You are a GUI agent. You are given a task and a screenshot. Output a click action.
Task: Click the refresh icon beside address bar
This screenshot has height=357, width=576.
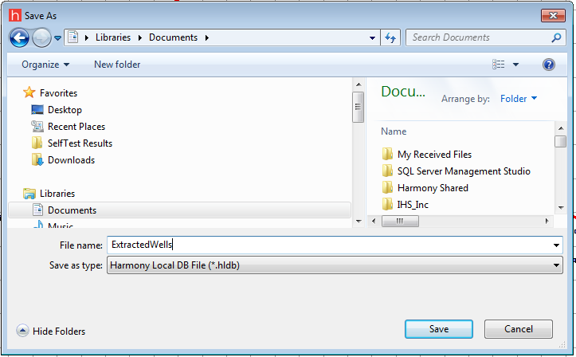click(390, 37)
